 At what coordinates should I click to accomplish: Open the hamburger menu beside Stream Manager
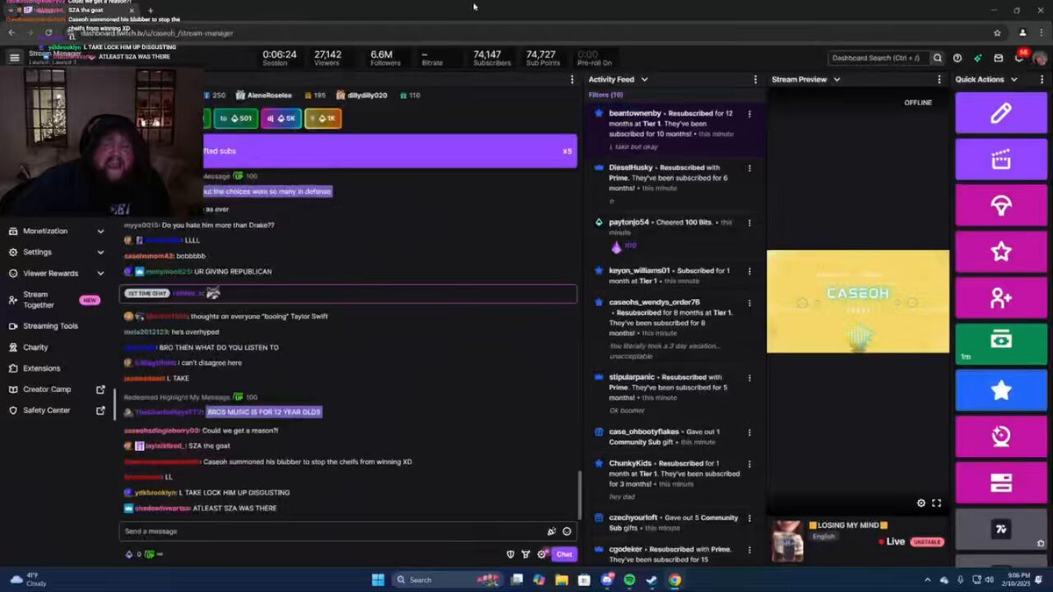14,57
